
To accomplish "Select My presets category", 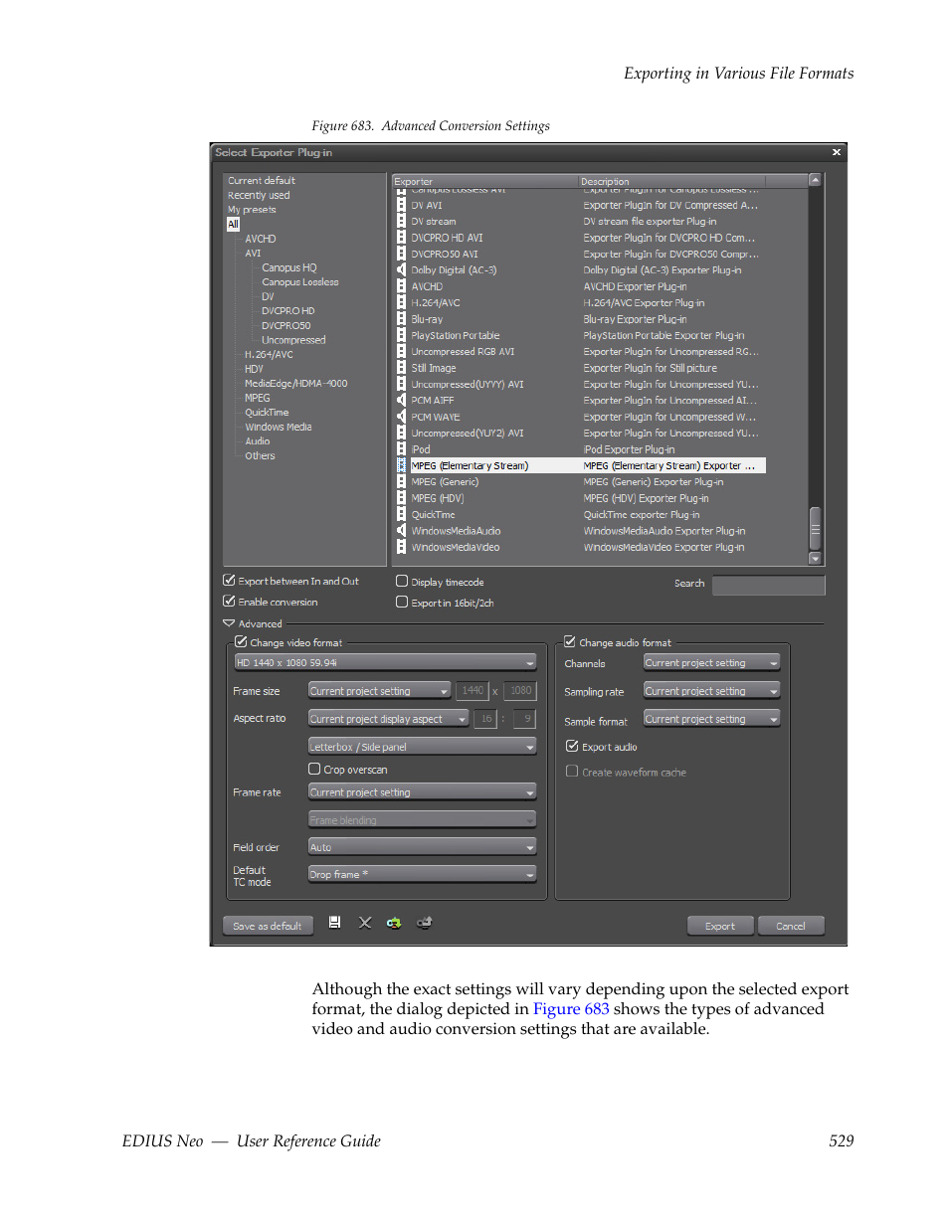I will 252,210.
